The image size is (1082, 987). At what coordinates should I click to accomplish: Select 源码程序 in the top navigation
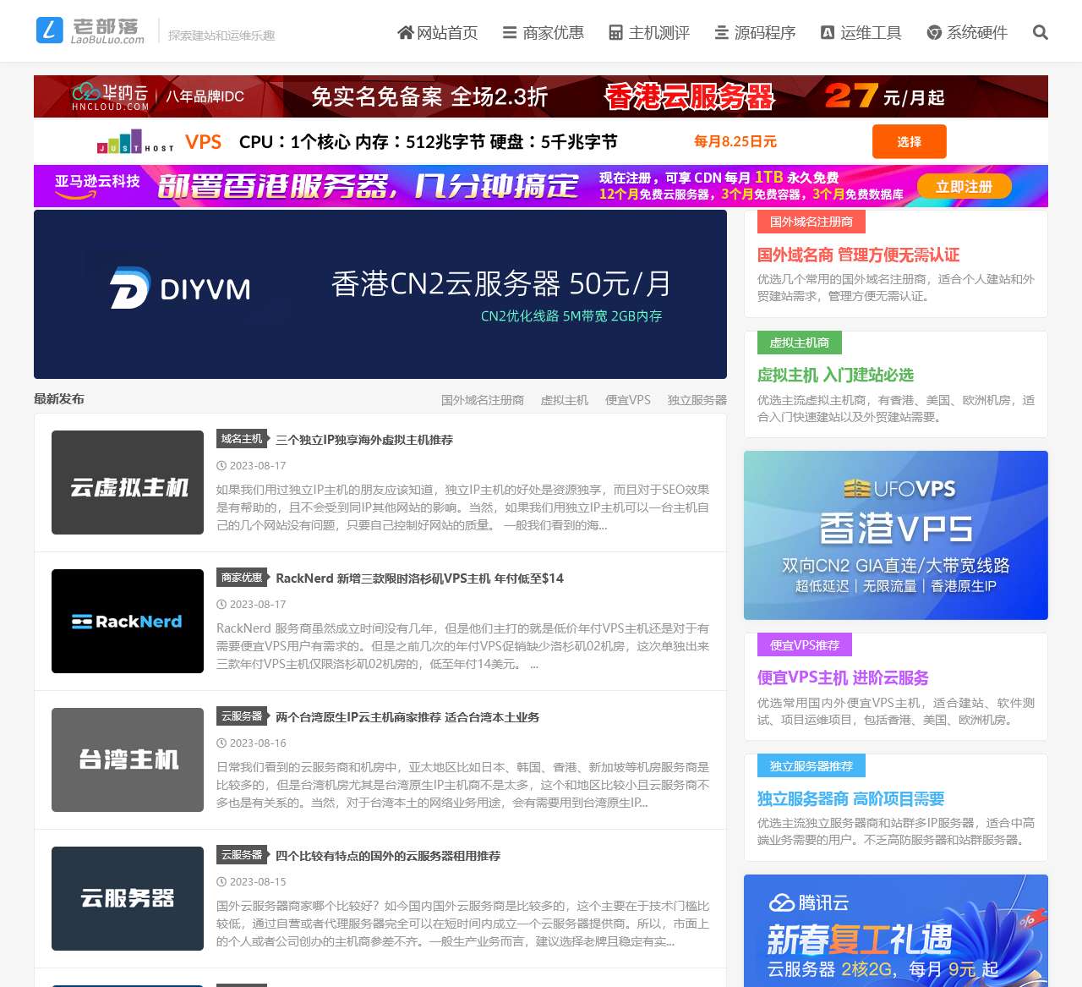[755, 33]
